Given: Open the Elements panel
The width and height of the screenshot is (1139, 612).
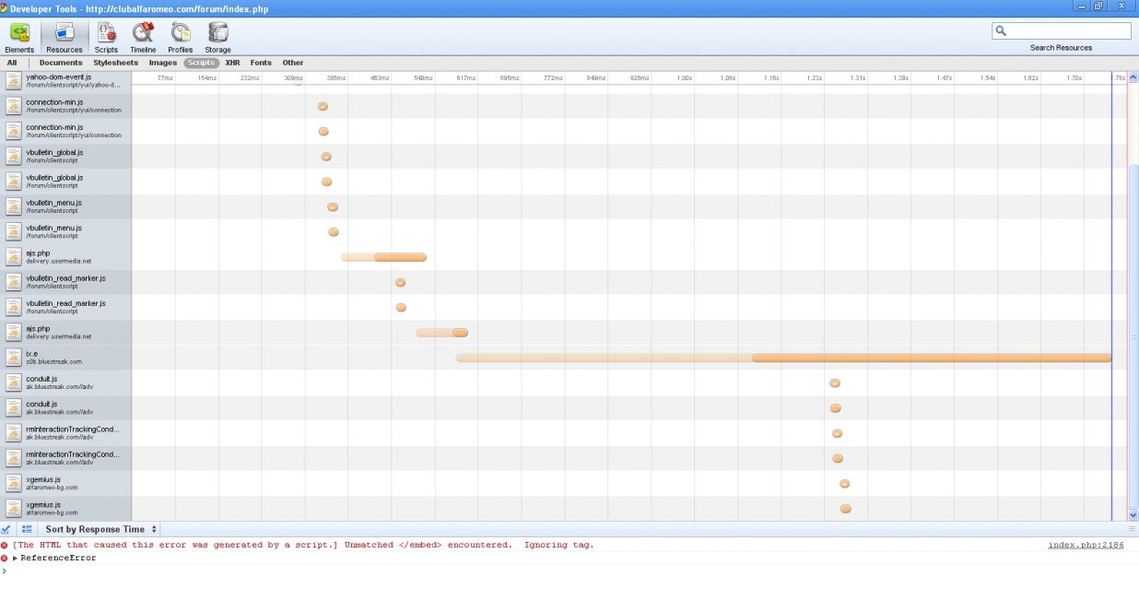Looking at the screenshot, I should pos(19,38).
